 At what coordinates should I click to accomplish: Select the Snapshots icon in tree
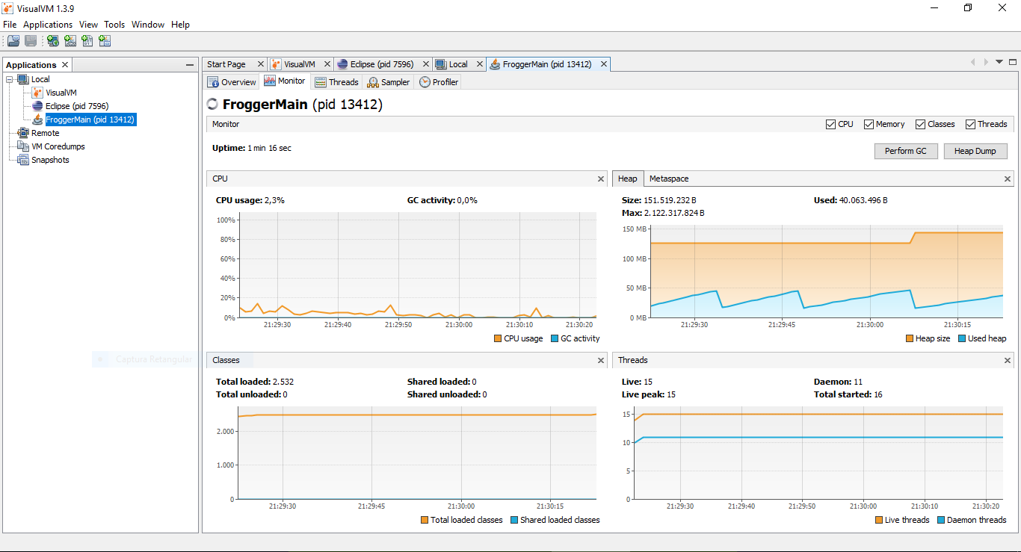tap(23, 160)
